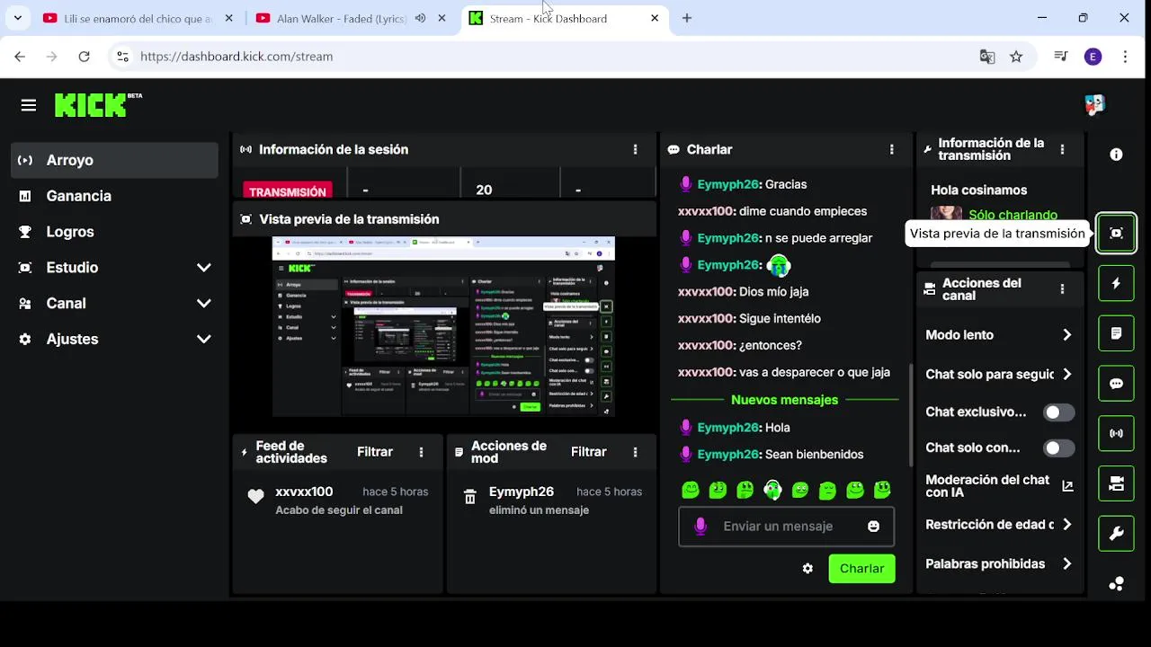1151x647 pixels.
Task: Click the lightning bolt activity icon in the right toolbar
Action: point(1116,283)
